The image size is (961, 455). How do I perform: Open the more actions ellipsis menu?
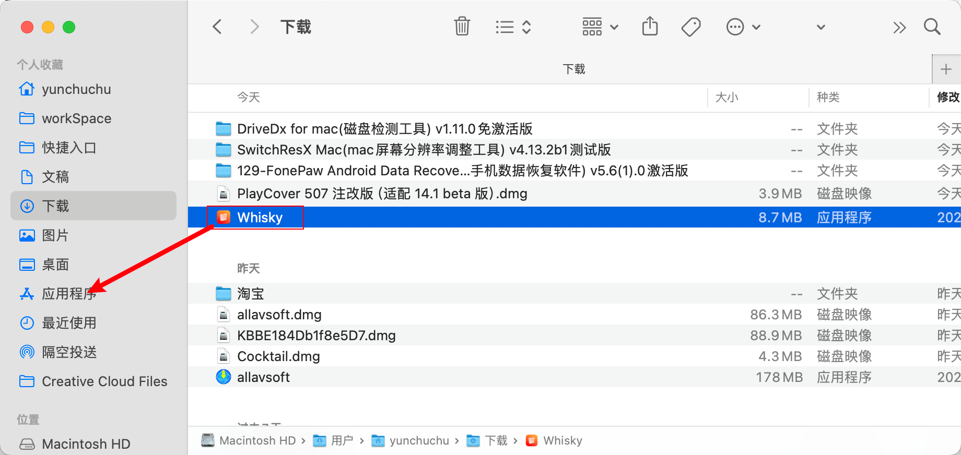point(743,27)
